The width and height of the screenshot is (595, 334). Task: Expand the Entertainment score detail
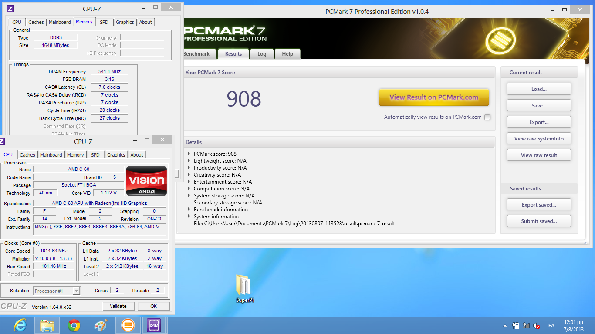[189, 181]
